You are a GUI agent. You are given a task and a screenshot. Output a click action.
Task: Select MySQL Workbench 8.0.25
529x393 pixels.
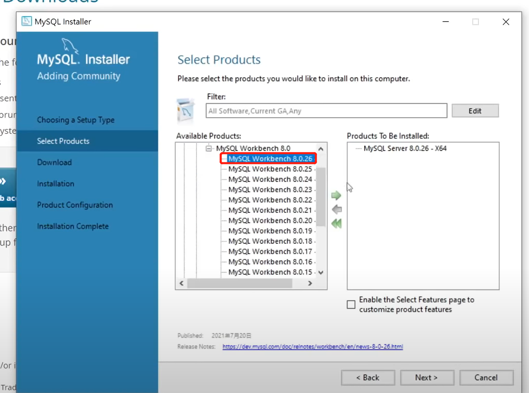[x=270, y=169]
